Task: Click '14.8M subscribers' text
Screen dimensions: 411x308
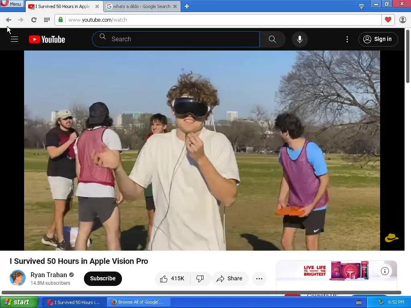Action: (x=50, y=283)
